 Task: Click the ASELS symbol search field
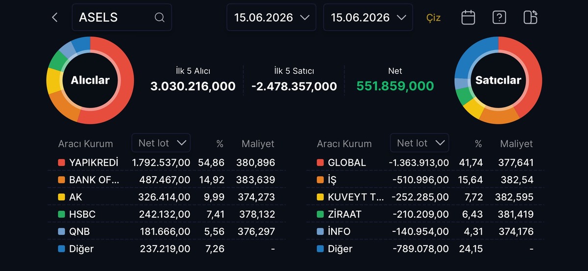click(x=122, y=18)
